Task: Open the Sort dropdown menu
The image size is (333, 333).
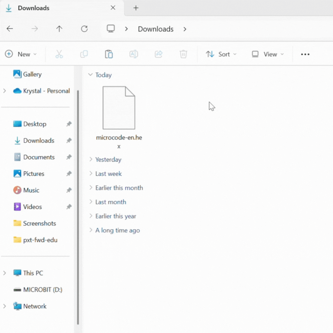Action: tap(221, 54)
